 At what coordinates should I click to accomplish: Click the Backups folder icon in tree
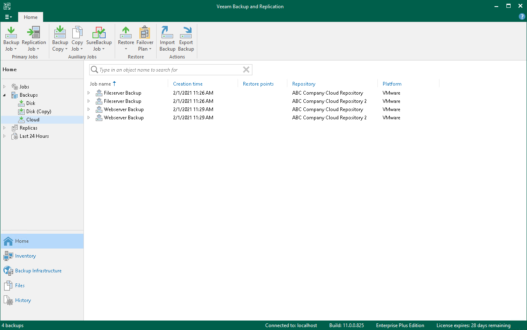[x=15, y=95]
